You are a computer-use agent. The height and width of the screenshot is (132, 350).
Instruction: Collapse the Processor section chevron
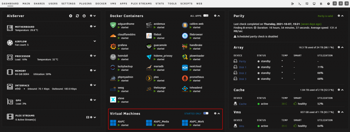(94, 56)
